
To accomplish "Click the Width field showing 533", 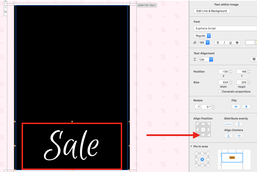I will pyautogui.click(x=223, y=82).
